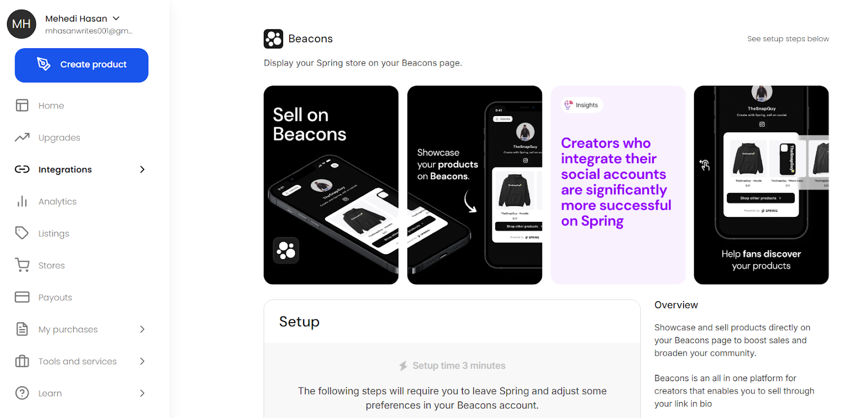Select the Listings tag icon
Image resolution: width=868 pixels, height=418 pixels.
22,233
